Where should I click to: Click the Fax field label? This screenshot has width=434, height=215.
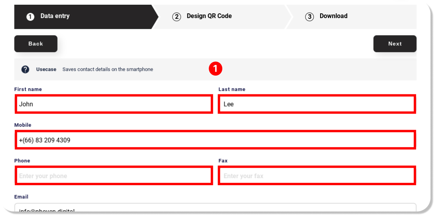[223, 161]
